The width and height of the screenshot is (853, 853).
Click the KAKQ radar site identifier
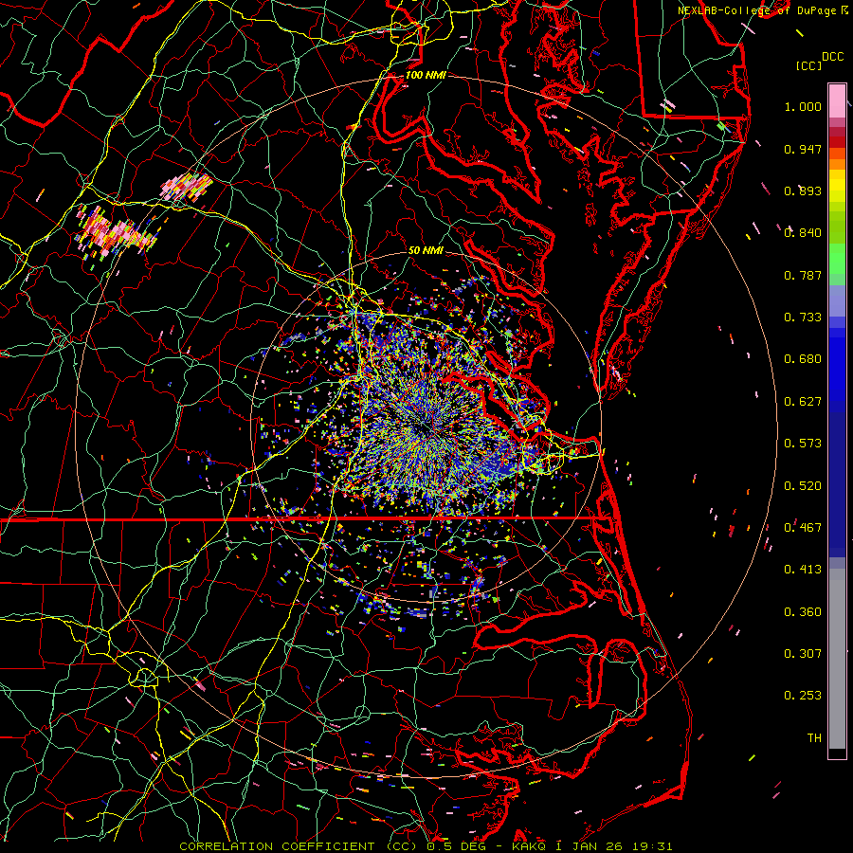tap(529, 846)
